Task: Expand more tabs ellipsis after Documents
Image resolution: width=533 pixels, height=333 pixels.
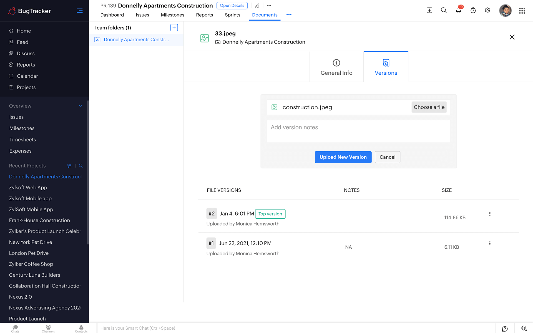Action: pyautogui.click(x=289, y=15)
